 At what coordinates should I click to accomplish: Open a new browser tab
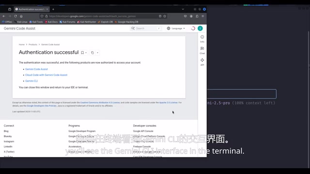point(53,9)
